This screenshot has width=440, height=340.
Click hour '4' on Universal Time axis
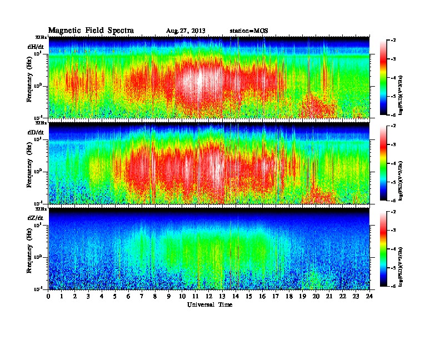pos(102,296)
